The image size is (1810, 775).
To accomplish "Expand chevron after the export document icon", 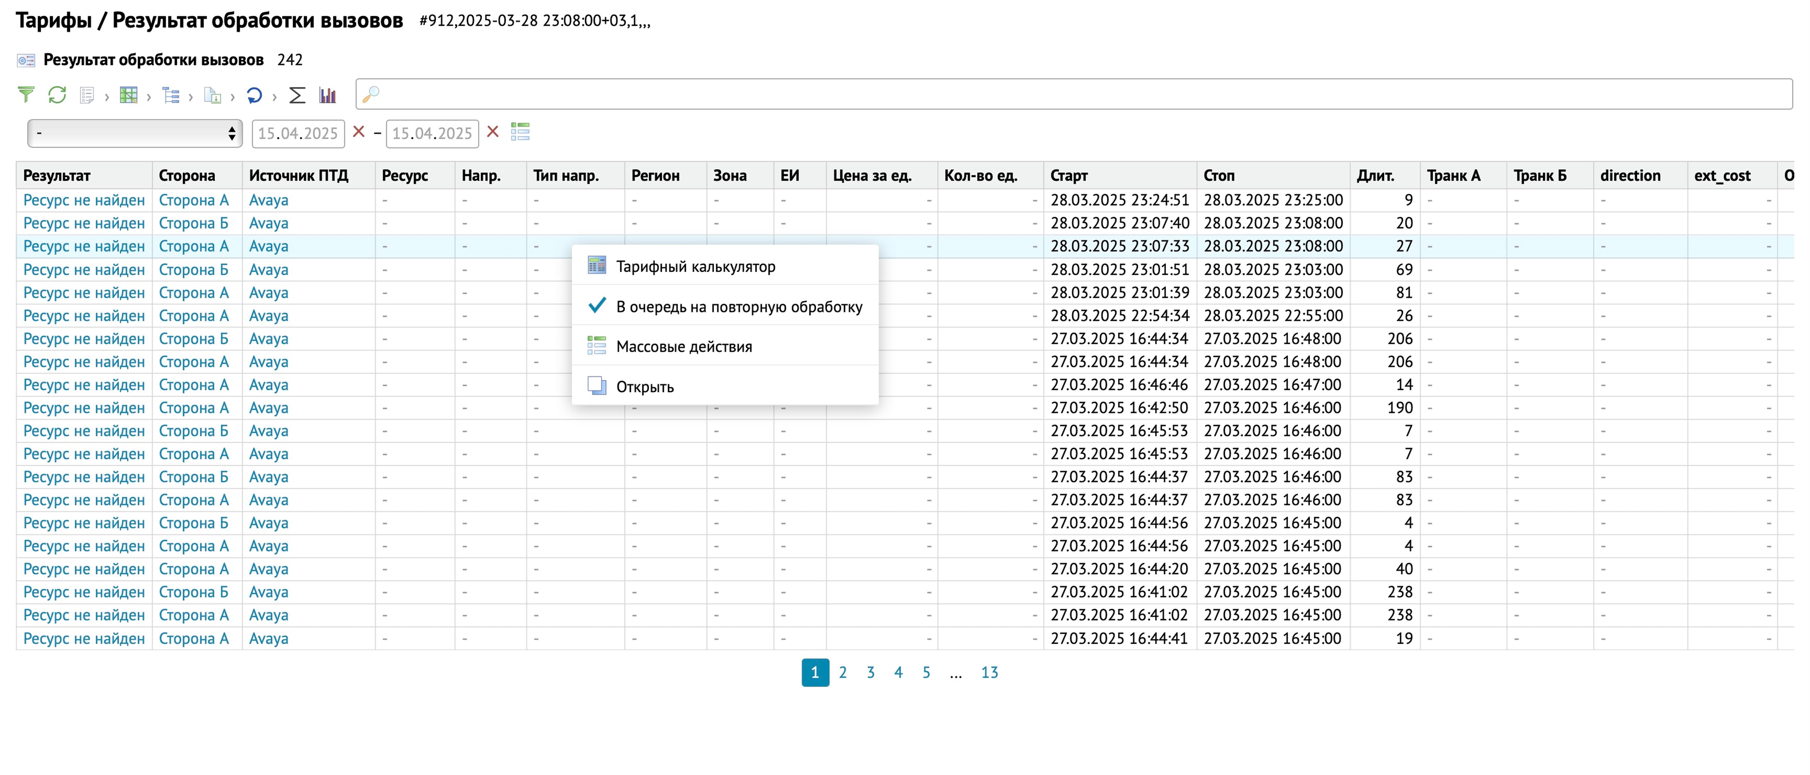I will tap(232, 97).
